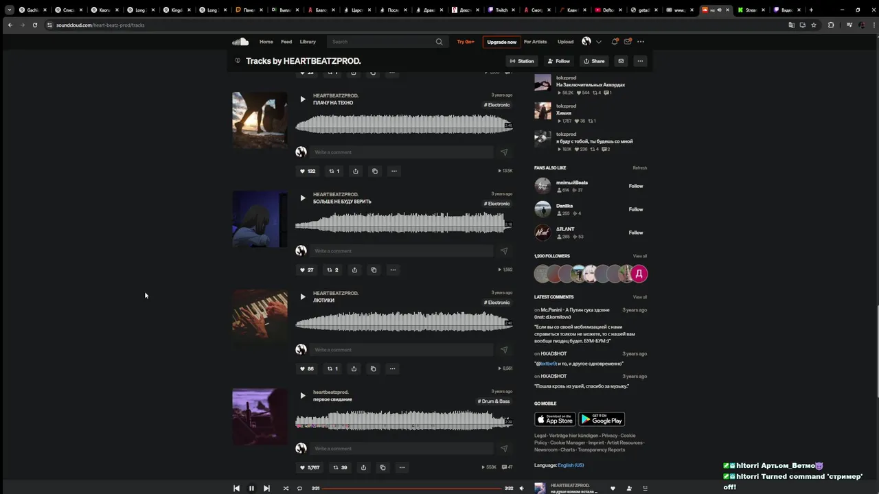Share the HEARTBEATZPROD. profile
Viewport: 879px width, 494px height.
click(594, 61)
